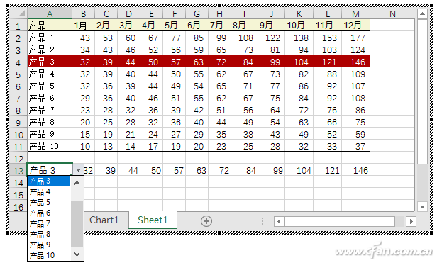Select column G header

point(197,13)
